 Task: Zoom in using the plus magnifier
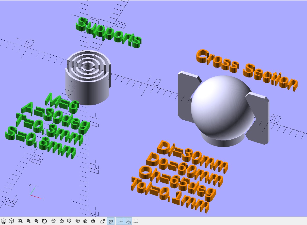pyautogui.click(x=28, y=221)
